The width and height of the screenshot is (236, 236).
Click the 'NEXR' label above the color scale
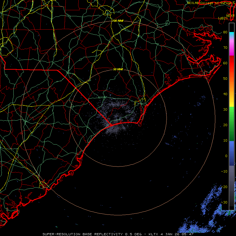230,16
